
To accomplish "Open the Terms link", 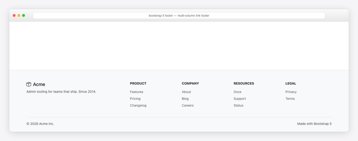I will (x=290, y=99).
